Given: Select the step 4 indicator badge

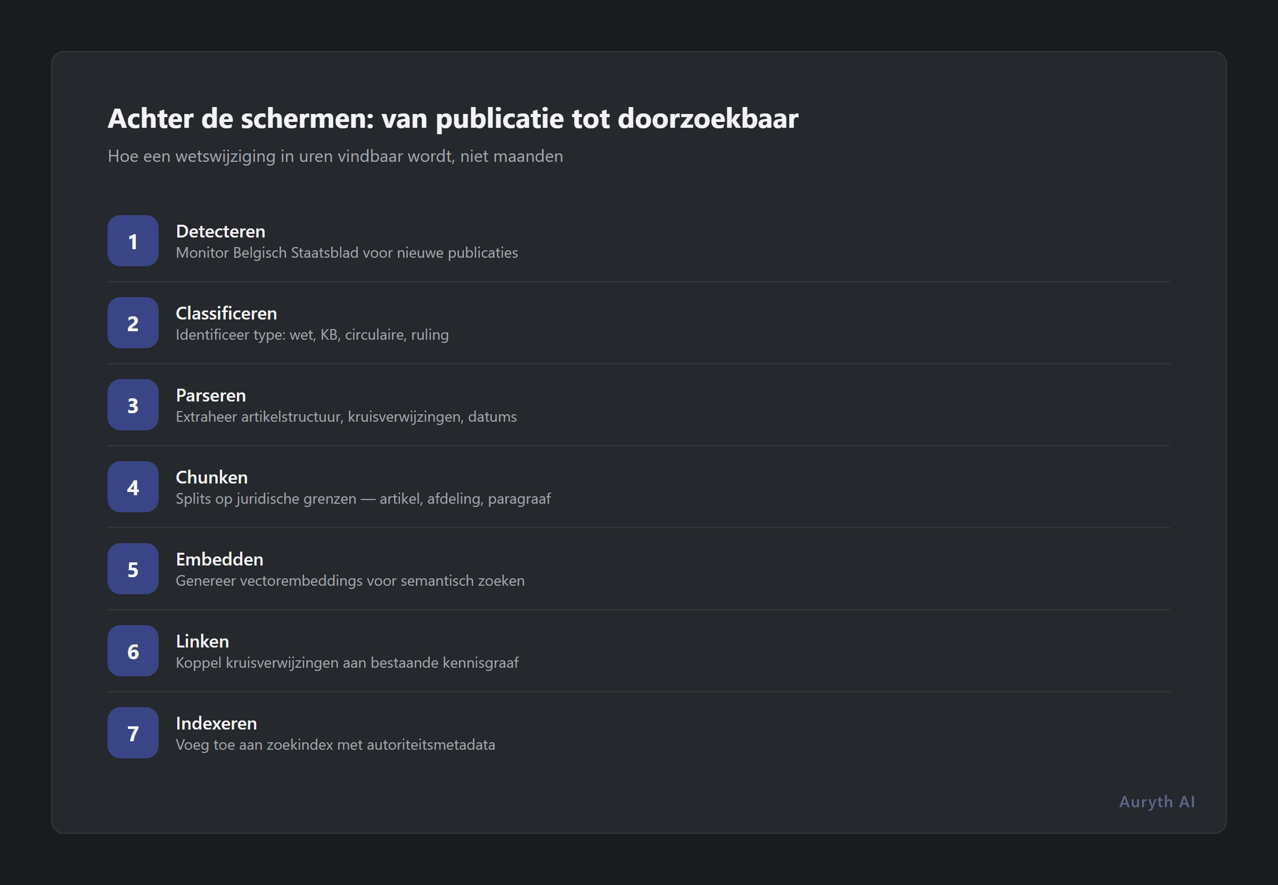Looking at the screenshot, I should [x=133, y=487].
